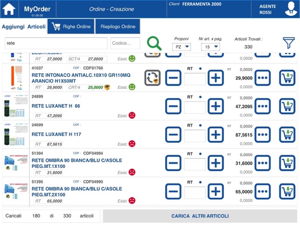
Task: Increase quantity for RETE LUXANET H 66
Action: [x=216, y=106]
